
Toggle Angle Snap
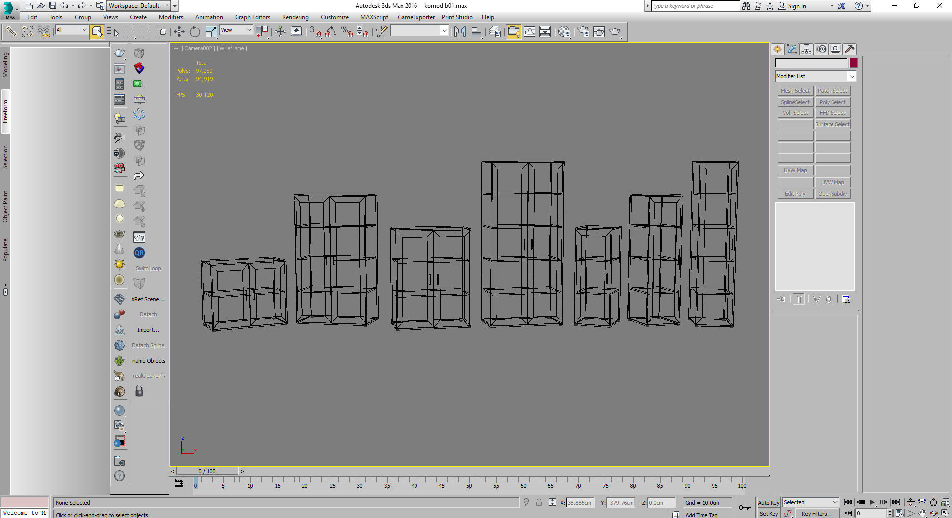point(331,32)
